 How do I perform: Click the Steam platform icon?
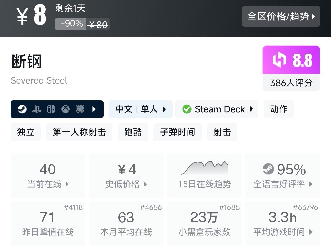click(x=22, y=109)
